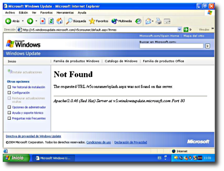Open Mapa del sitio link
The height and width of the screenshot is (171, 224).
pos(194,36)
